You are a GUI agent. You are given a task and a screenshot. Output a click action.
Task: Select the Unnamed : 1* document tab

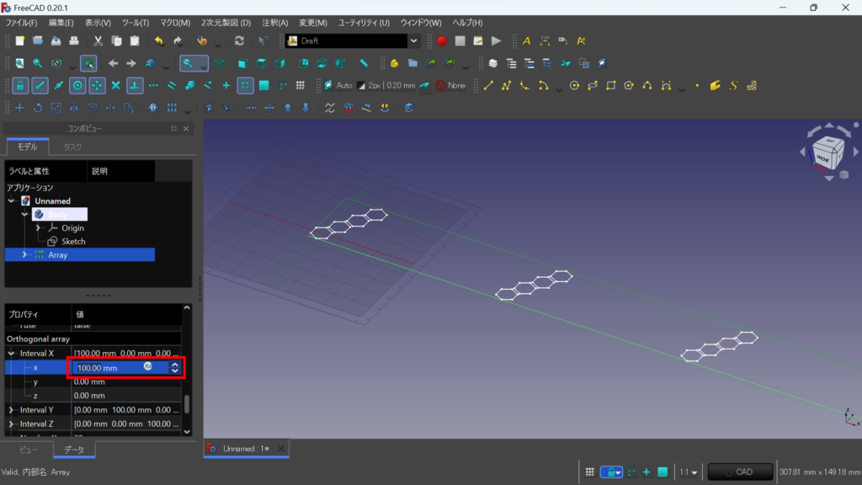pos(246,449)
